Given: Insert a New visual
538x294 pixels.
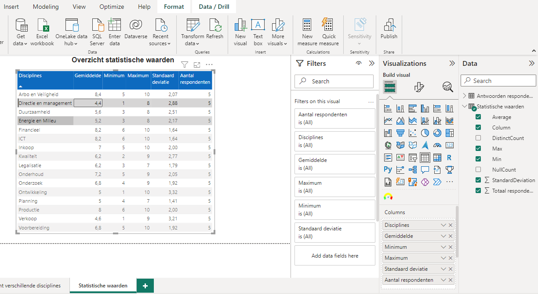Looking at the screenshot, I should coord(240,32).
